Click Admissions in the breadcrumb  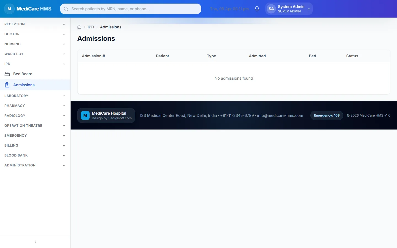(x=111, y=27)
